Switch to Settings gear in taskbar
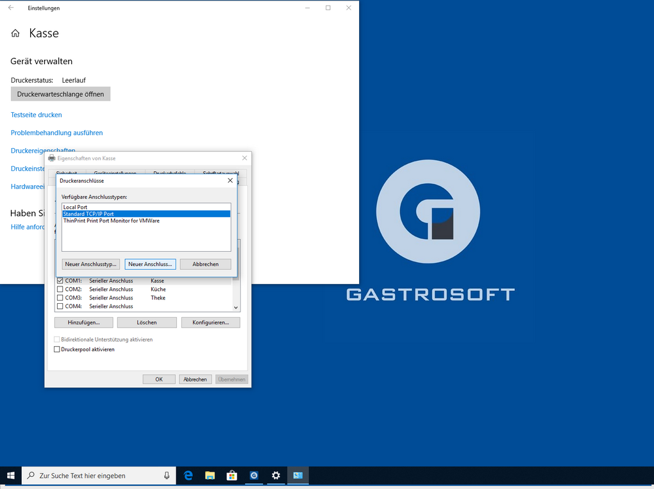 click(x=276, y=476)
